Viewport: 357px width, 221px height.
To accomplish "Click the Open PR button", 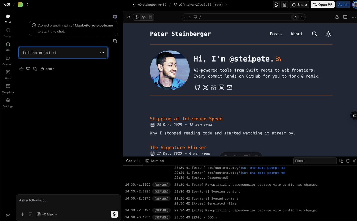I will [x=323, y=4].
